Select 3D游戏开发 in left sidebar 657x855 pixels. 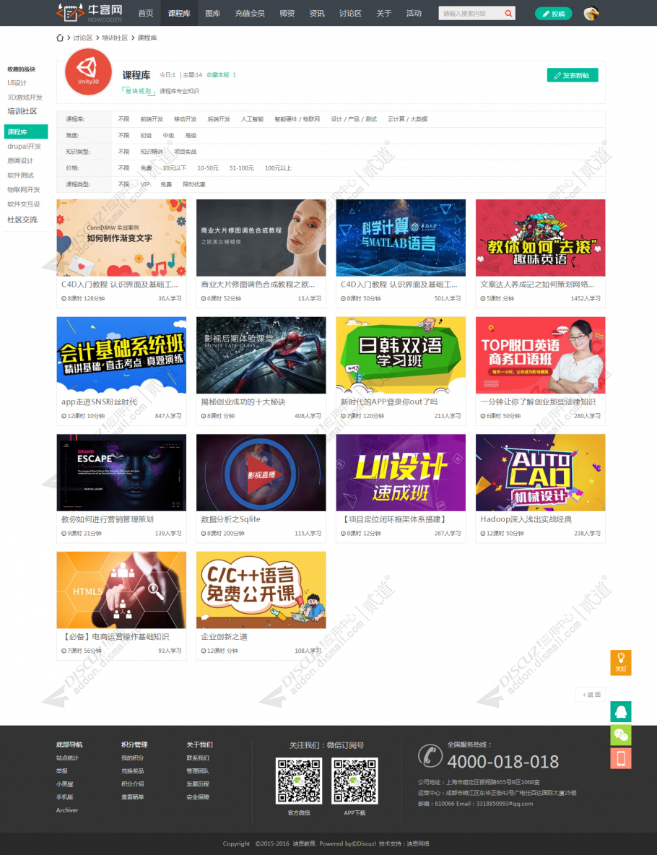(x=25, y=97)
